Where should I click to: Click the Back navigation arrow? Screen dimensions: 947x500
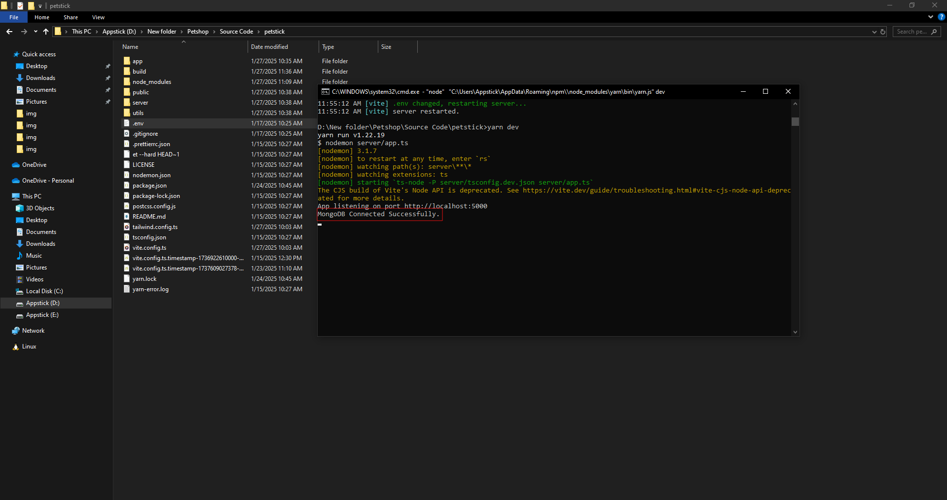click(x=9, y=32)
